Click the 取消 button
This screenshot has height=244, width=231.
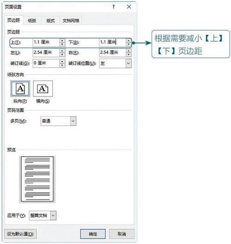[x=122, y=234]
